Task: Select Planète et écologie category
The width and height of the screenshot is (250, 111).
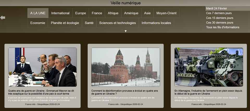Action: [x=65, y=23]
